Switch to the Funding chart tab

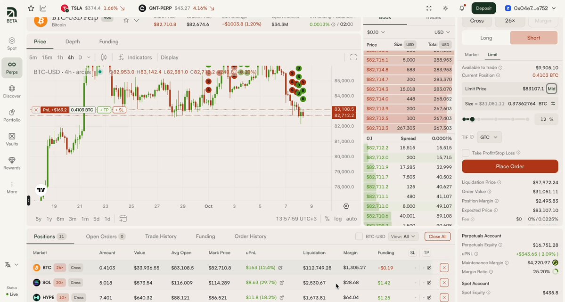pyautogui.click(x=109, y=41)
